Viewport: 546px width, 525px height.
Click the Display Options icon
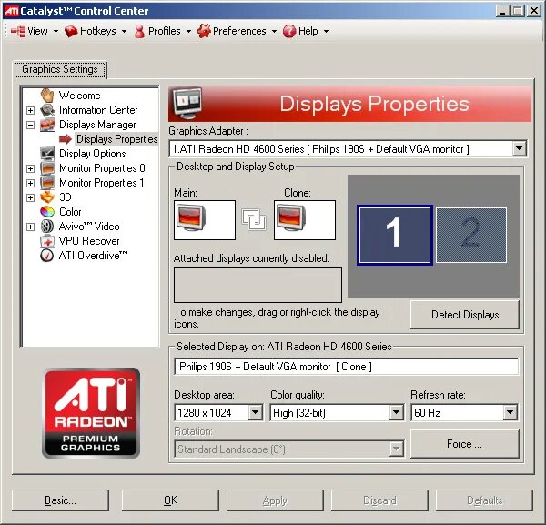point(47,154)
